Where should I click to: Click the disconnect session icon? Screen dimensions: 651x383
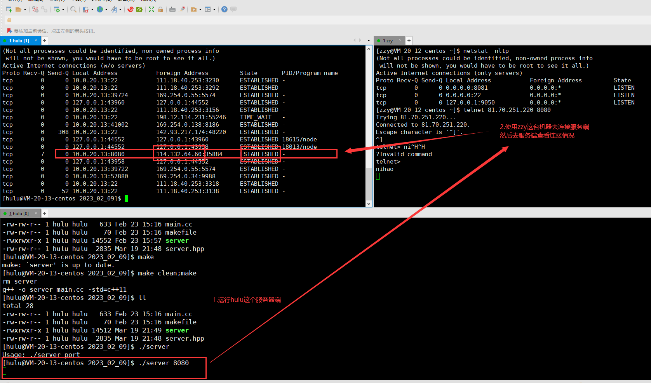tap(35, 9)
